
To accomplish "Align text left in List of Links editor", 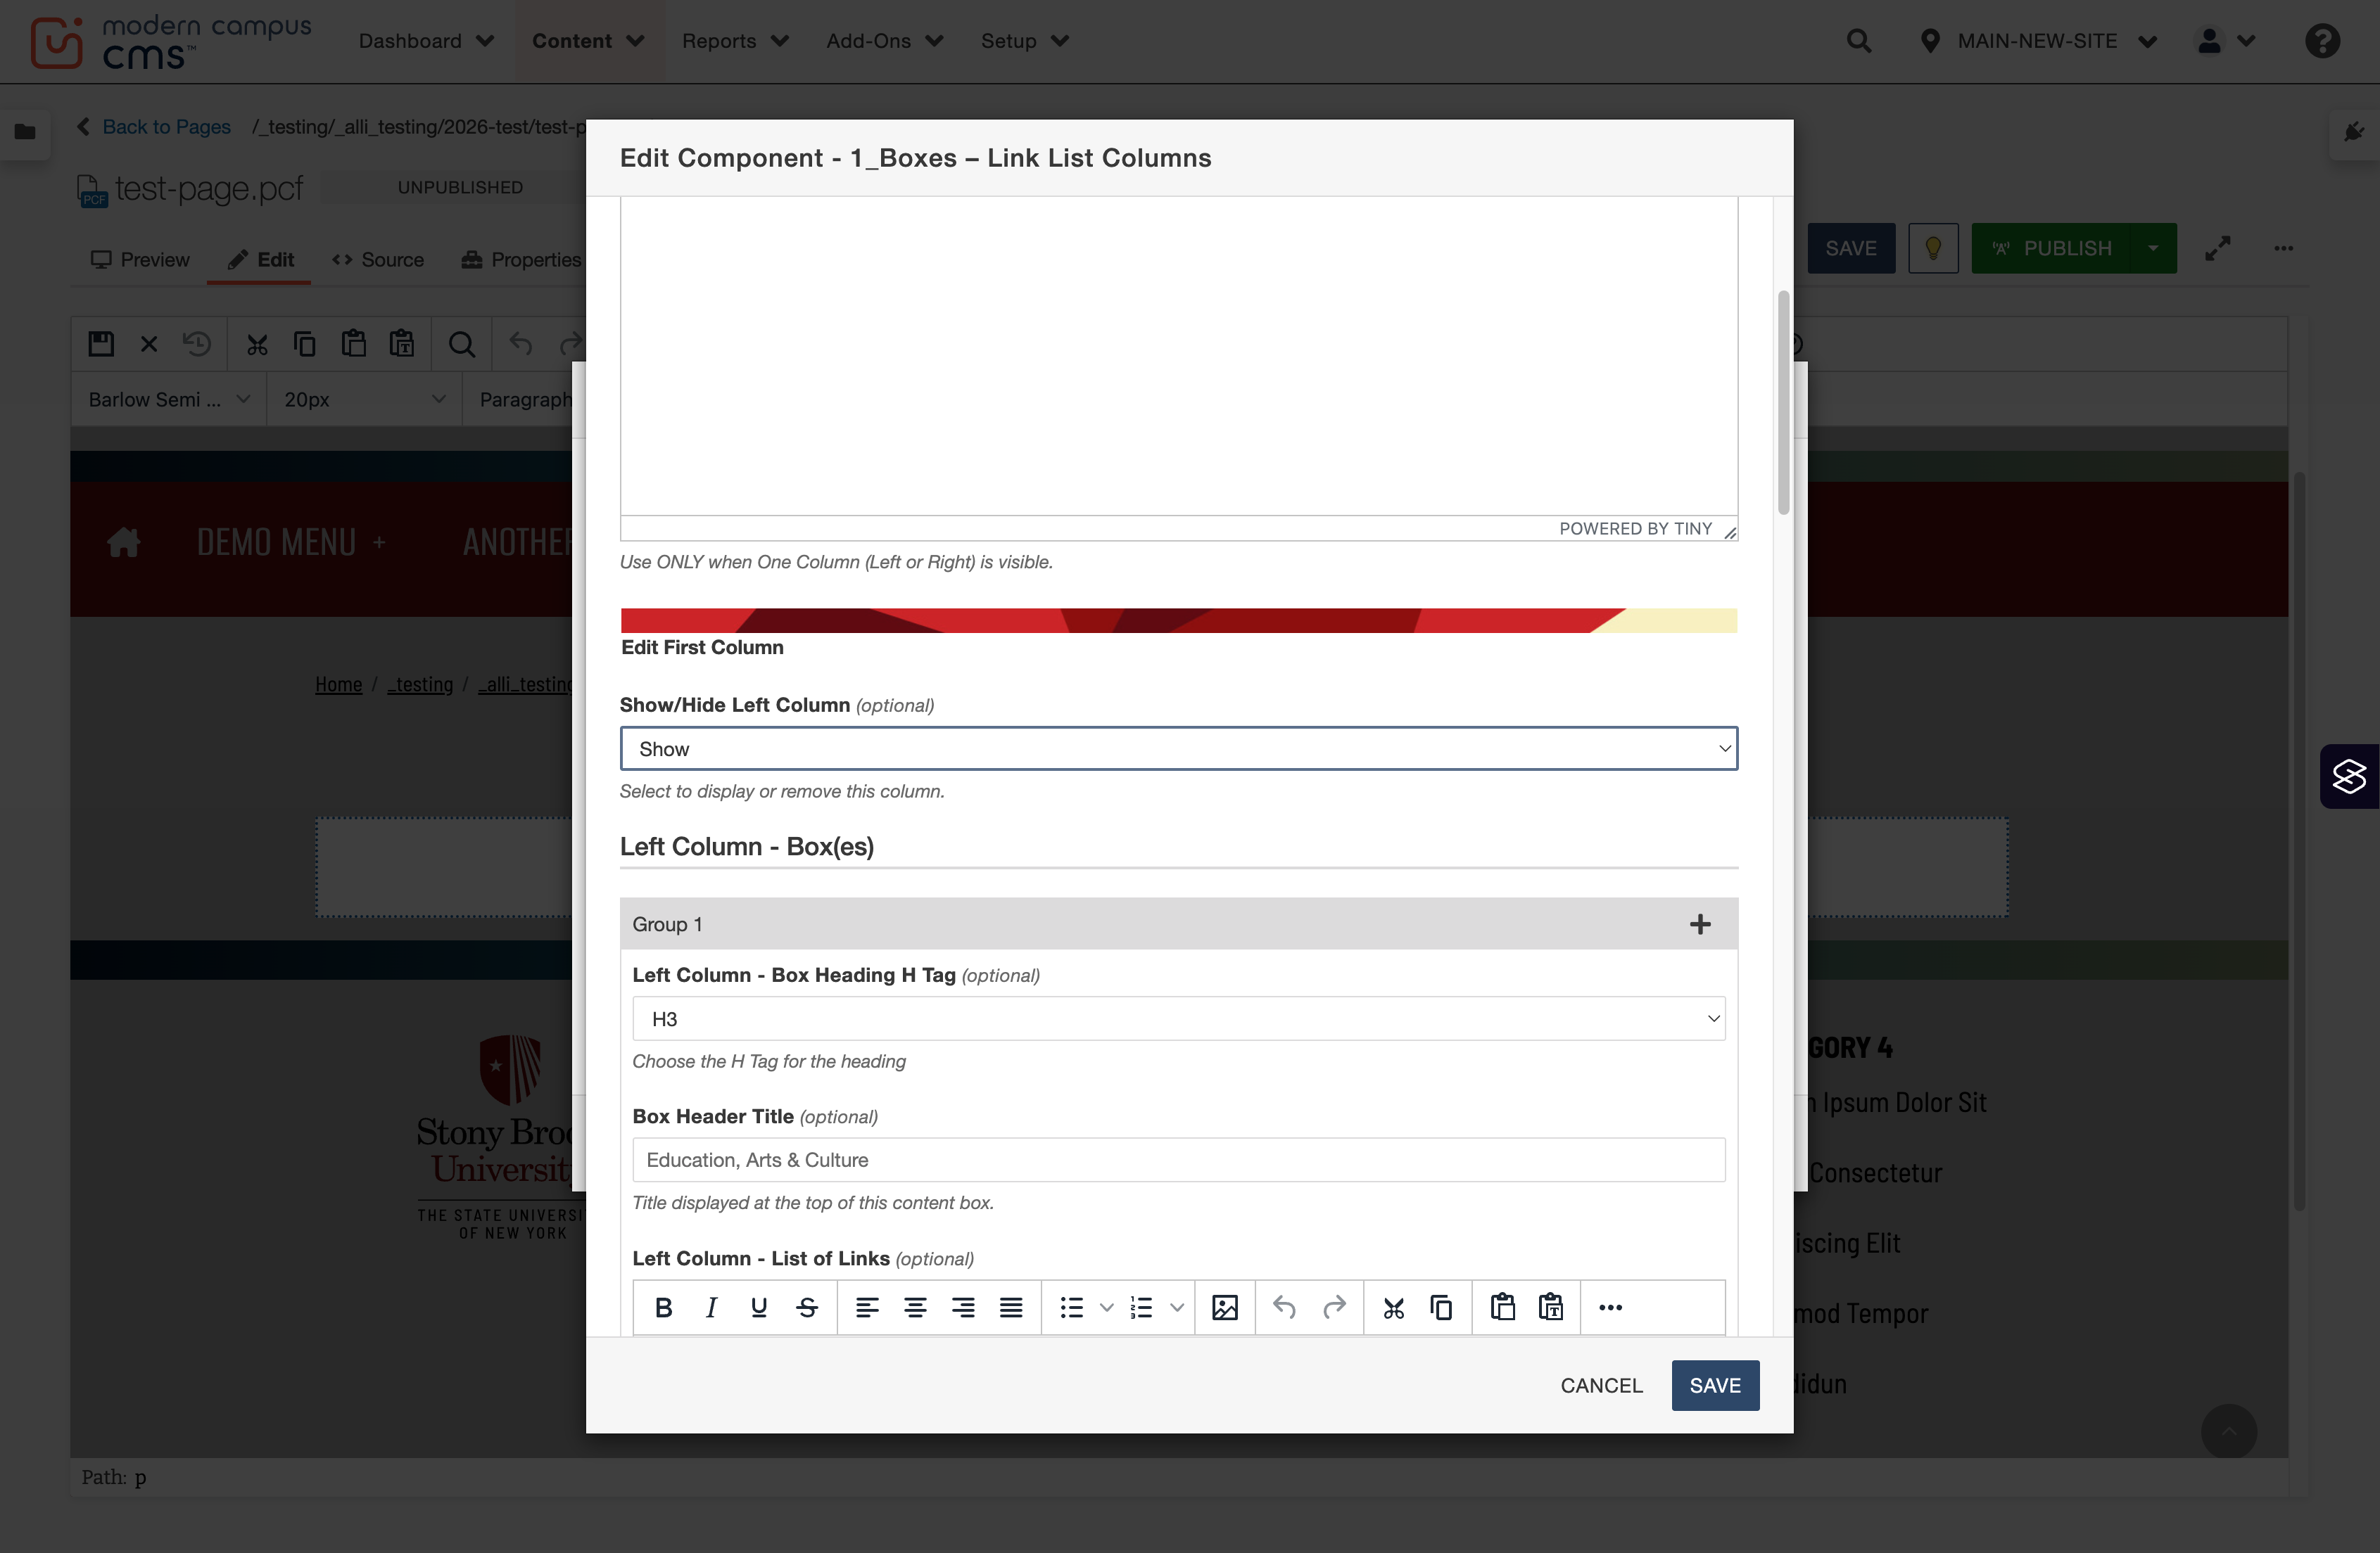I will [x=867, y=1307].
